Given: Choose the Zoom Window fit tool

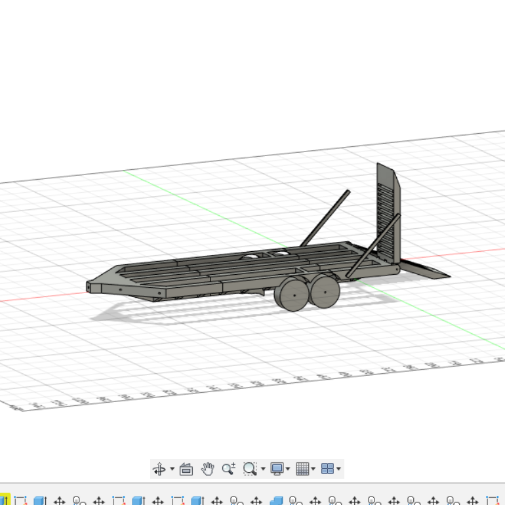Looking at the screenshot, I should click(250, 469).
